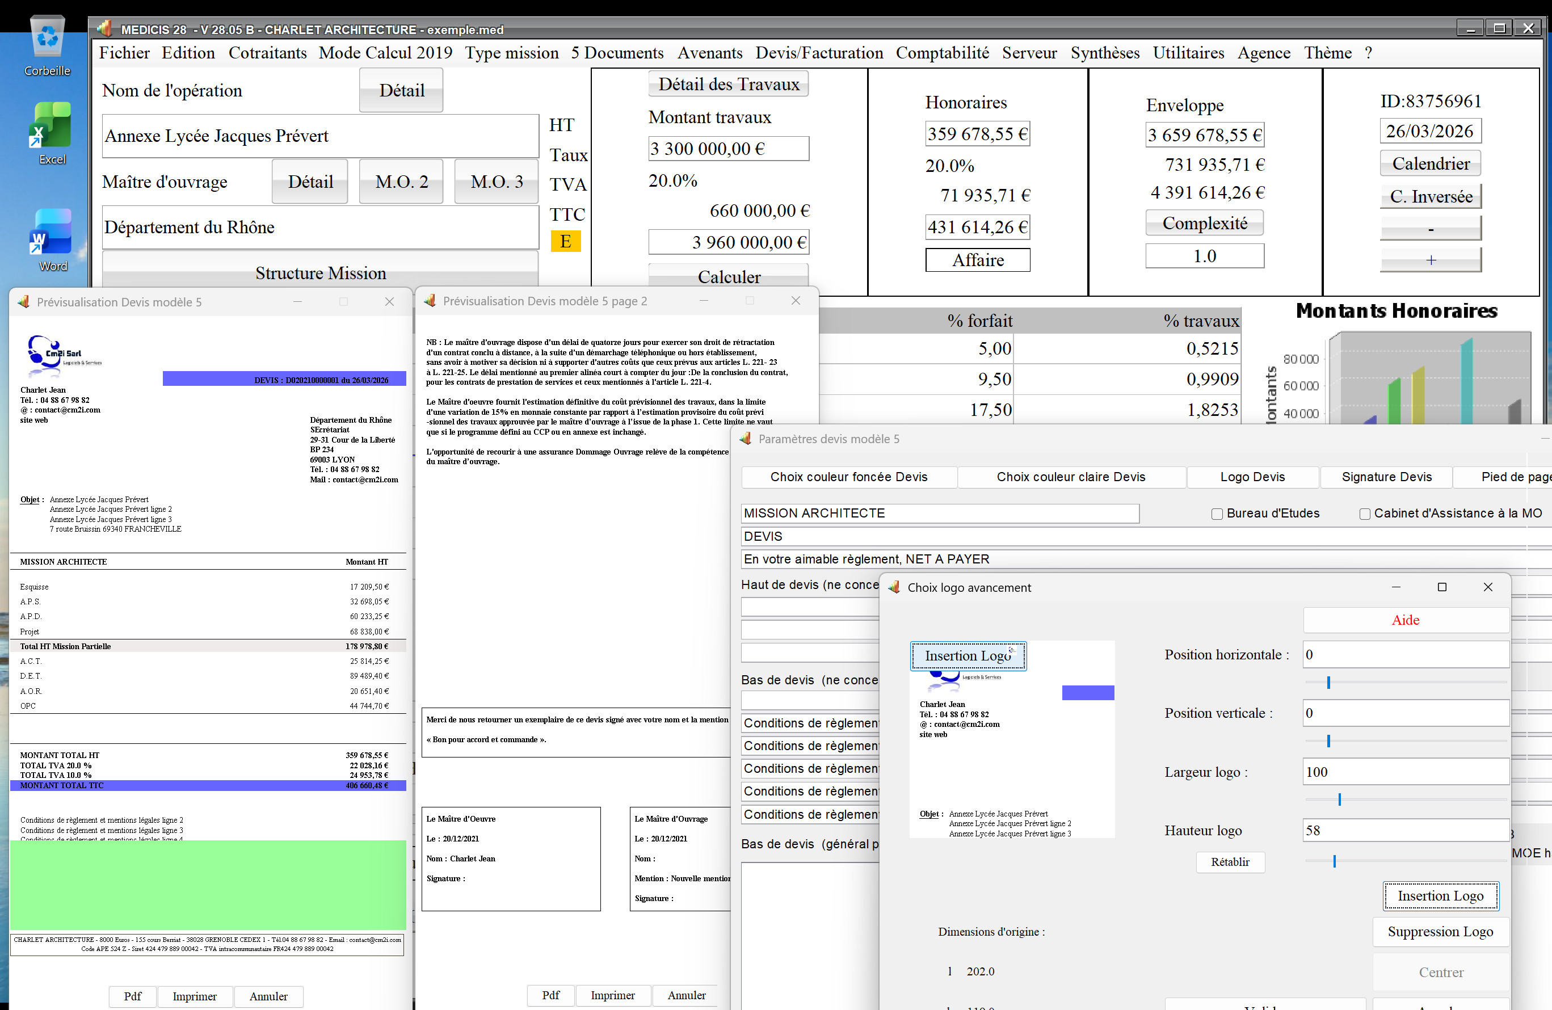The image size is (1552, 1010).
Task: Open the Devis/Facturation menu
Action: point(819,53)
